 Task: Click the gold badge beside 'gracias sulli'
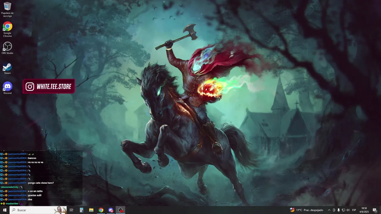(6, 195)
